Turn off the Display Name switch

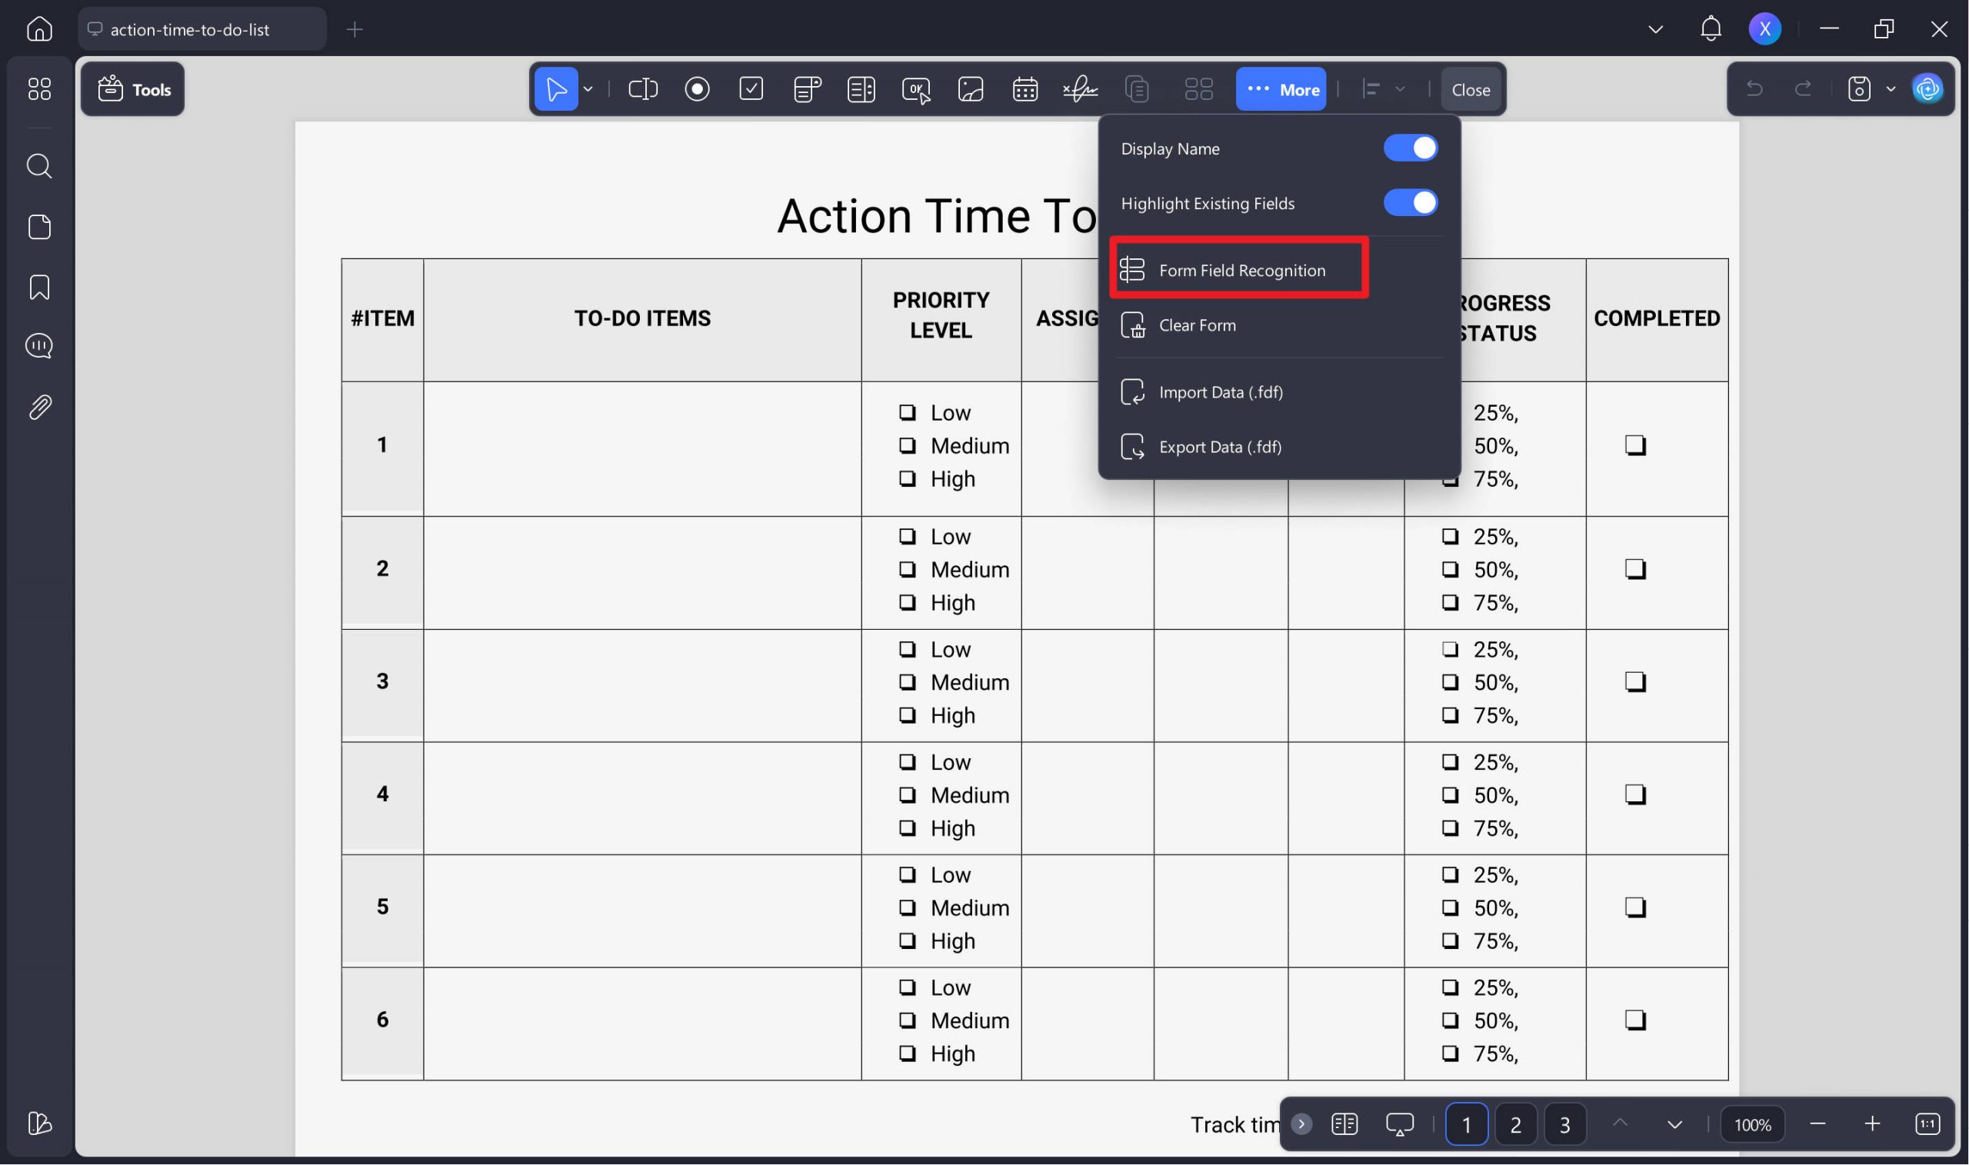point(1410,148)
